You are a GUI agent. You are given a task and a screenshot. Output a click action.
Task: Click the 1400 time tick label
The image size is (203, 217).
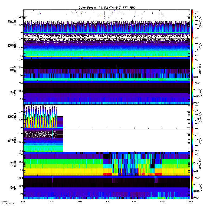tap(190, 202)
